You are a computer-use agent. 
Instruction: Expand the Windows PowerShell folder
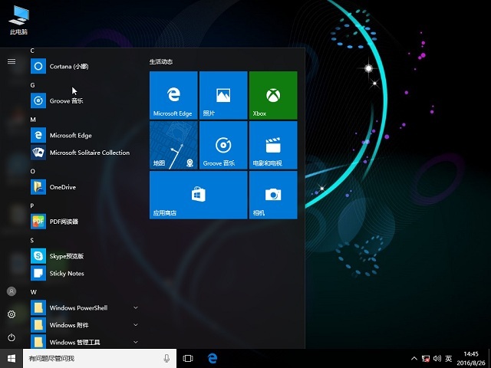[136, 307]
